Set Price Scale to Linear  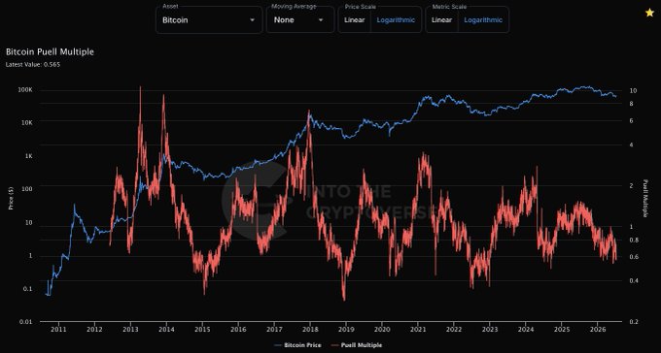click(355, 19)
